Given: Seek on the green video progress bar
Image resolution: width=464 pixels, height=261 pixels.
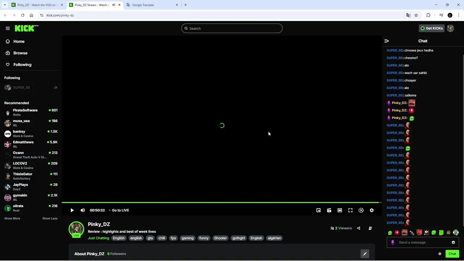Looking at the screenshot, I should (x=221, y=202).
